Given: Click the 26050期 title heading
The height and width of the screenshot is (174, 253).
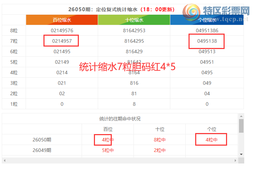Looking at the screenshot, I should pos(121,9).
